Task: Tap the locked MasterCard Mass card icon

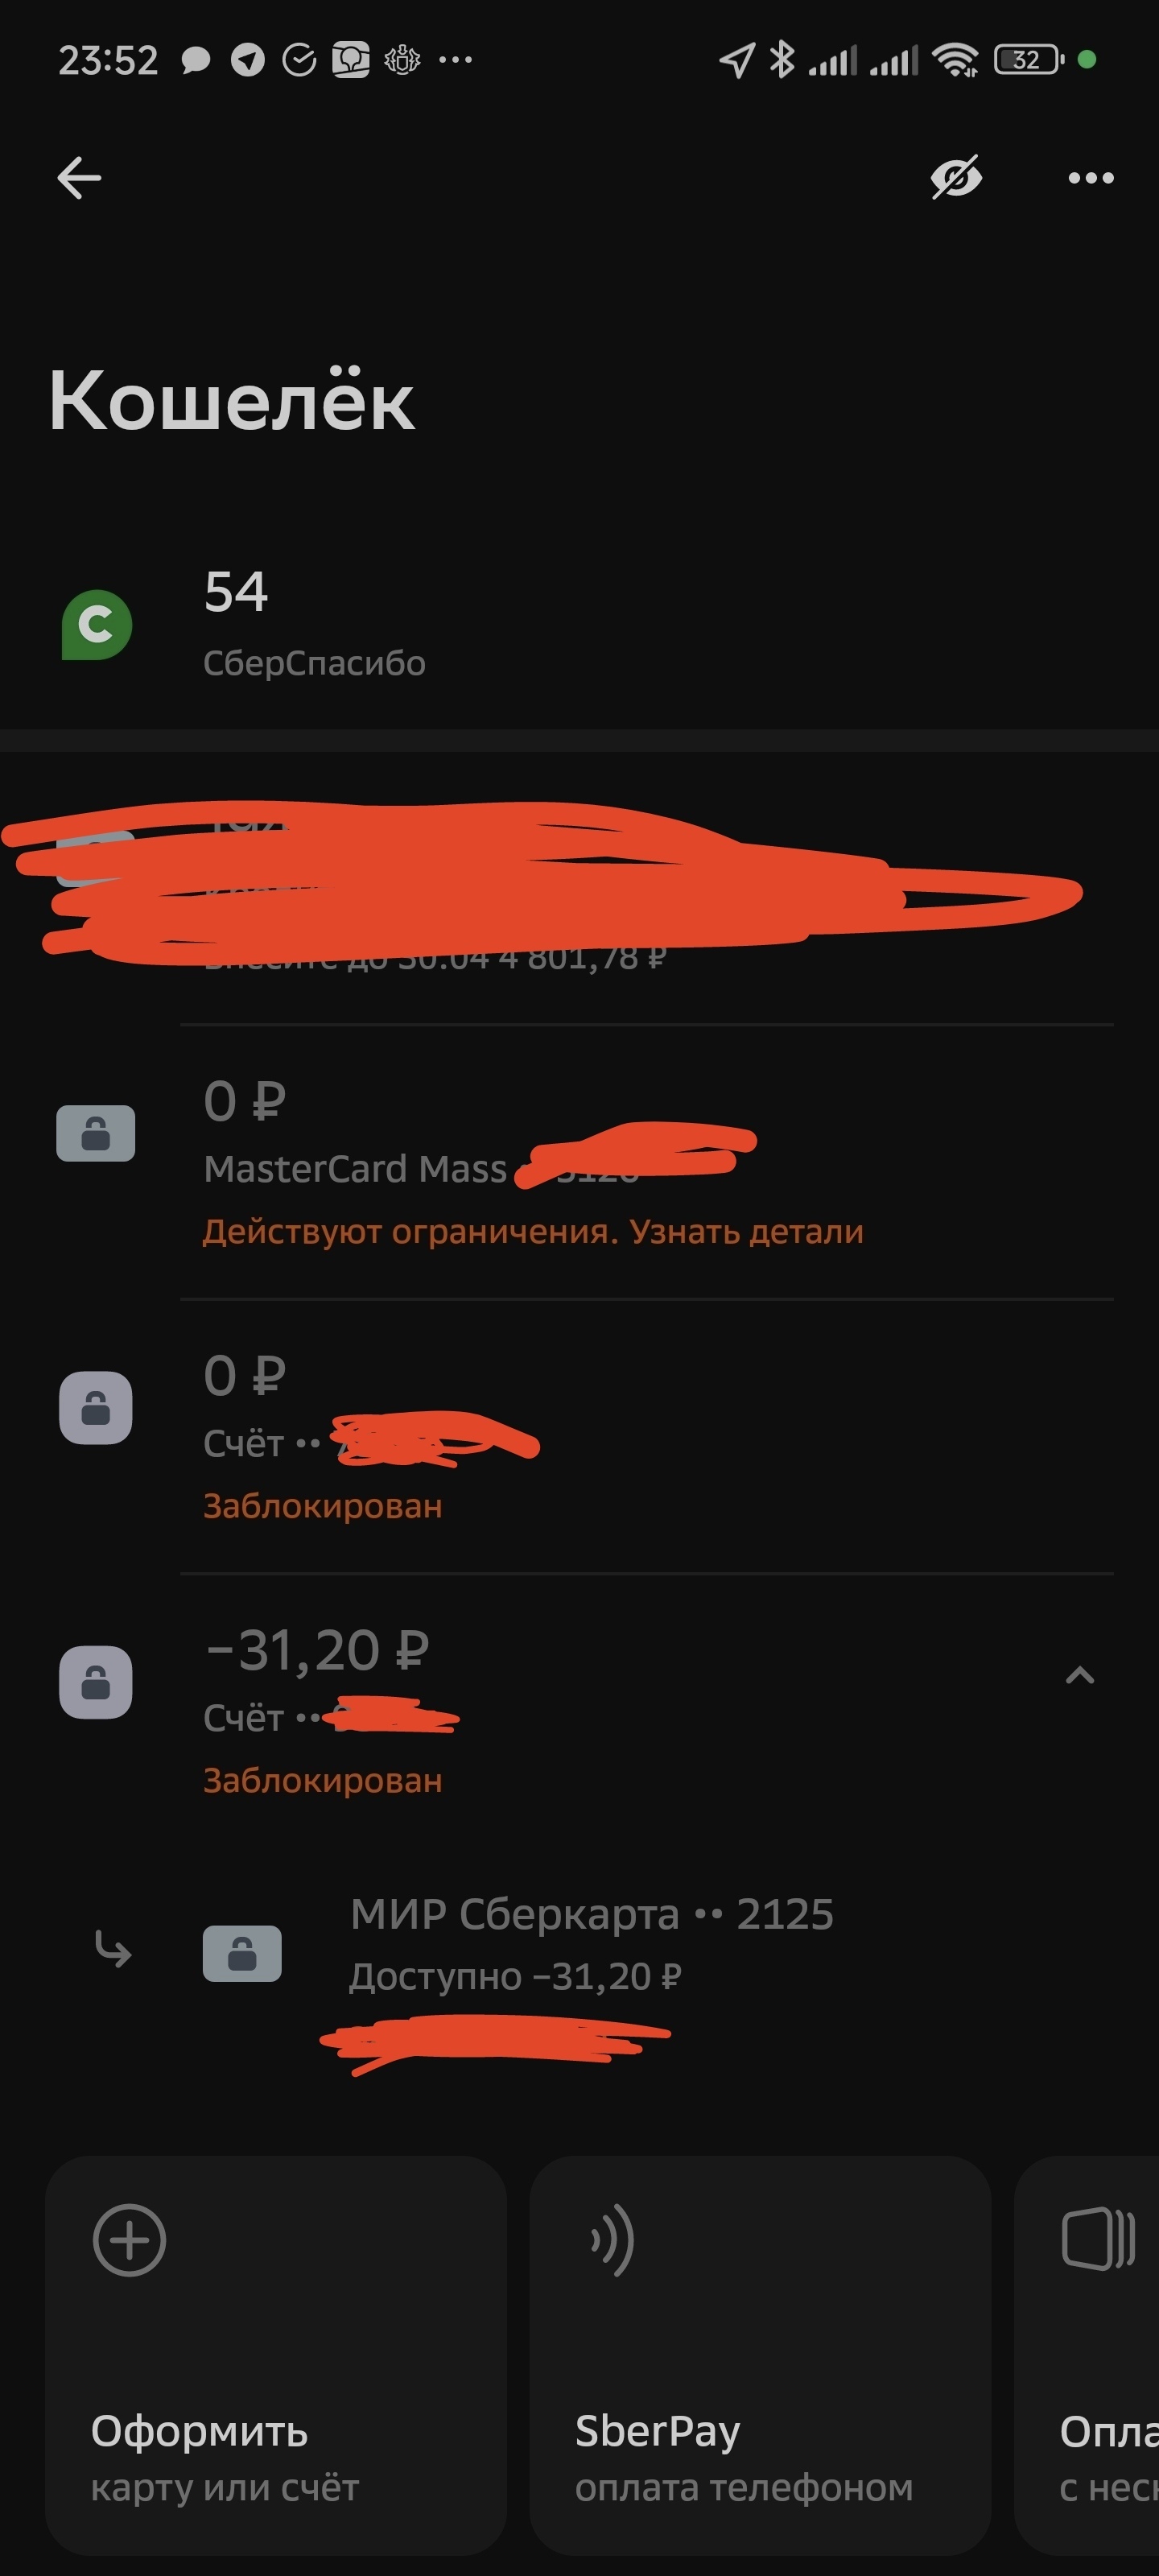Action: click(x=96, y=1133)
